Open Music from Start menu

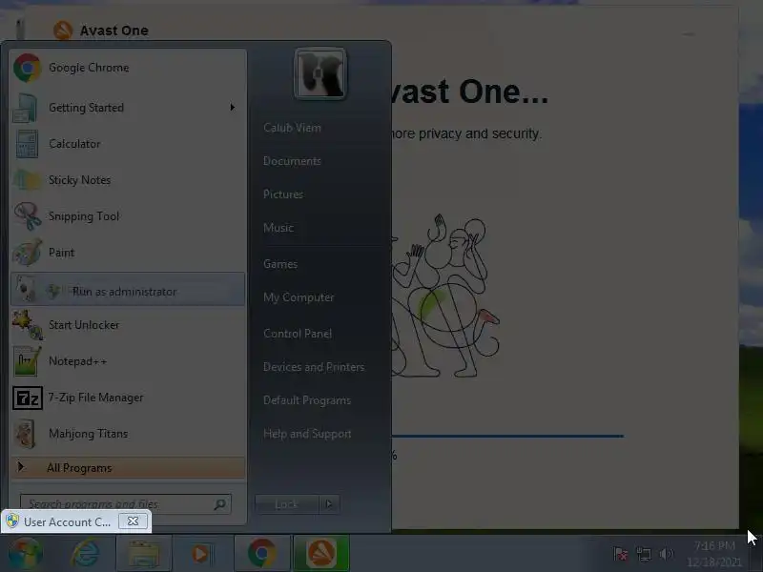click(278, 228)
